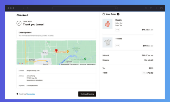Click the Contact Us link

[31, 94]
